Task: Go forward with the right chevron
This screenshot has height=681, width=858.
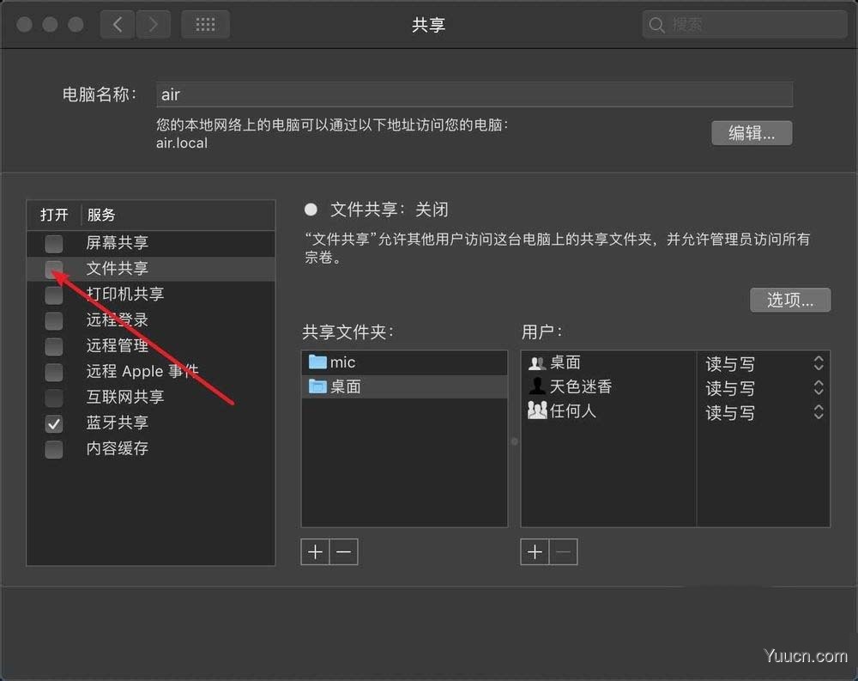Action: [154, 25]
